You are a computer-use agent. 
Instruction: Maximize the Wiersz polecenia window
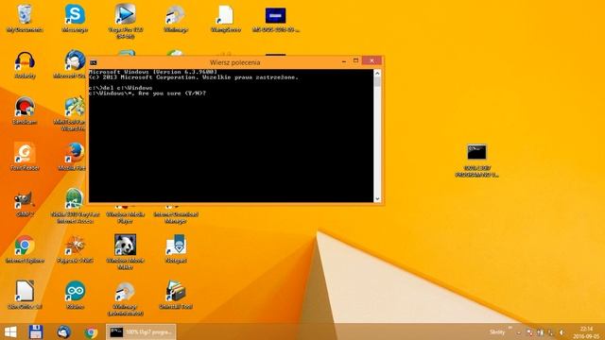[x=355, y=60]
